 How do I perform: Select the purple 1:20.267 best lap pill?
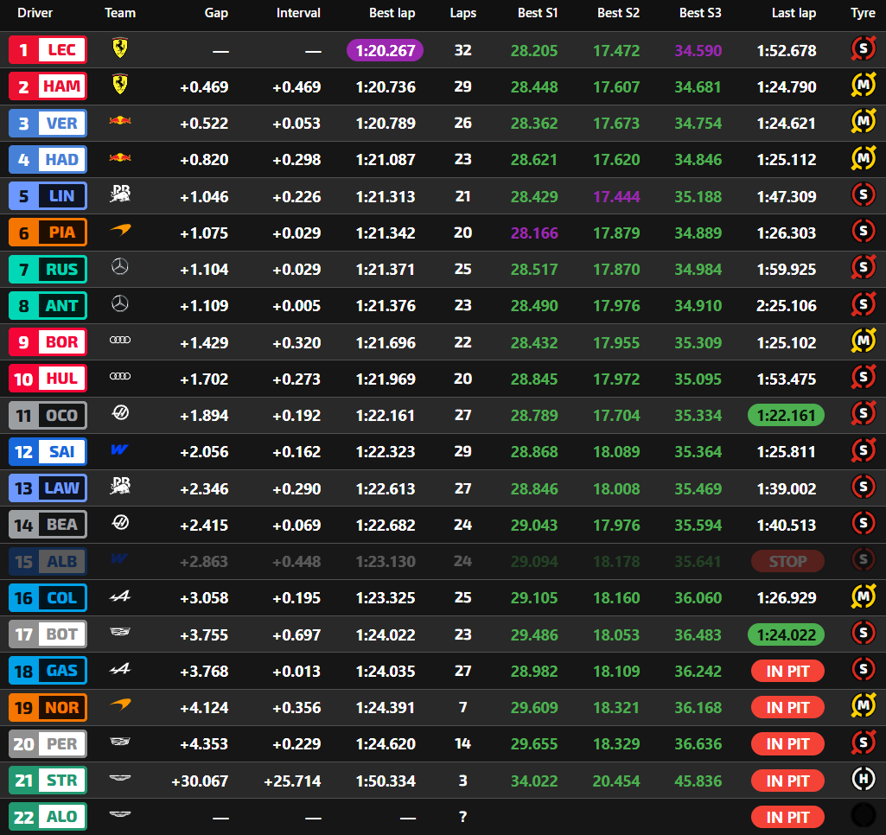tap(385, 50)
